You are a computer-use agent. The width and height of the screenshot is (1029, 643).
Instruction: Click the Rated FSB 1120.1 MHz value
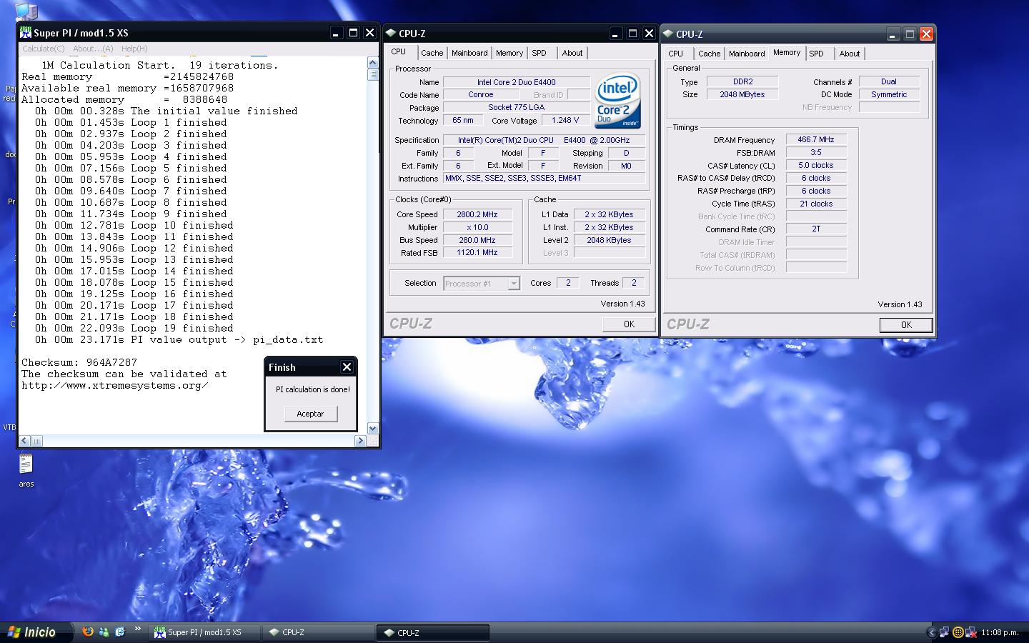coord(477,253)
